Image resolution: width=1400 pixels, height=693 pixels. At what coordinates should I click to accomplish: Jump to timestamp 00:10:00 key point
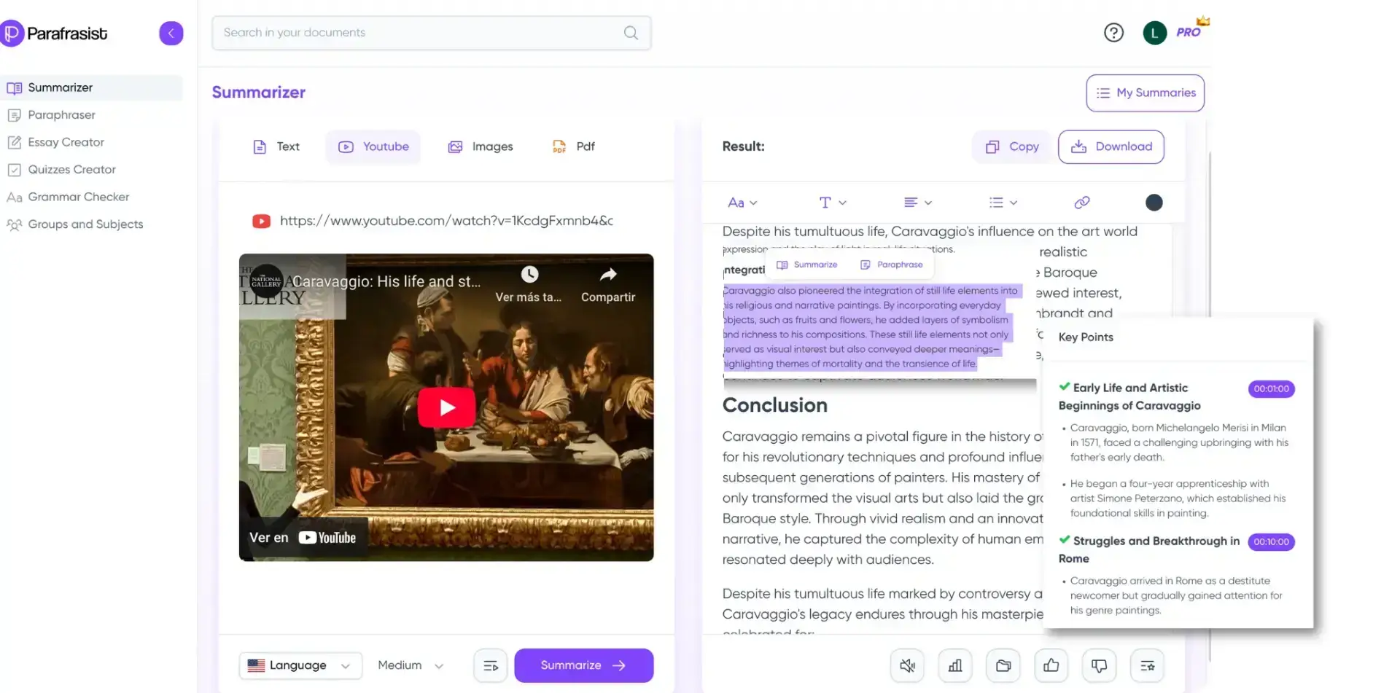pyautogui.click(x=1271, y=542)
